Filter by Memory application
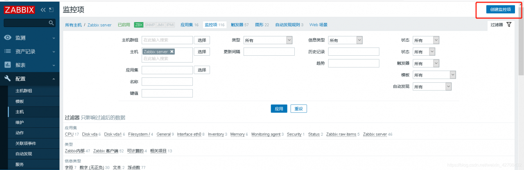 click(237, 134)
